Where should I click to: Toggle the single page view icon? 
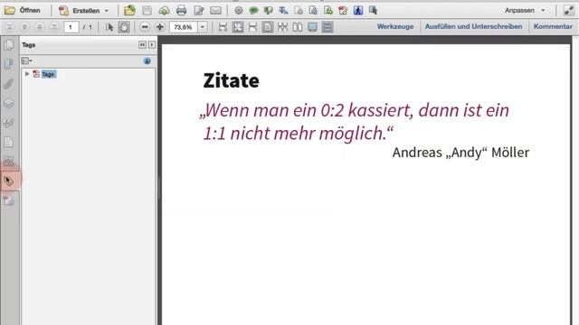[268, 27]
